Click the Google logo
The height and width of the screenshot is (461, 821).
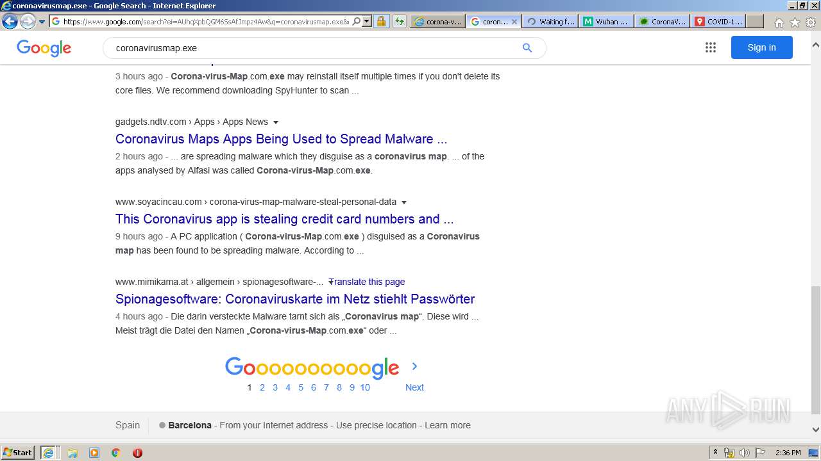coord(44,48)
